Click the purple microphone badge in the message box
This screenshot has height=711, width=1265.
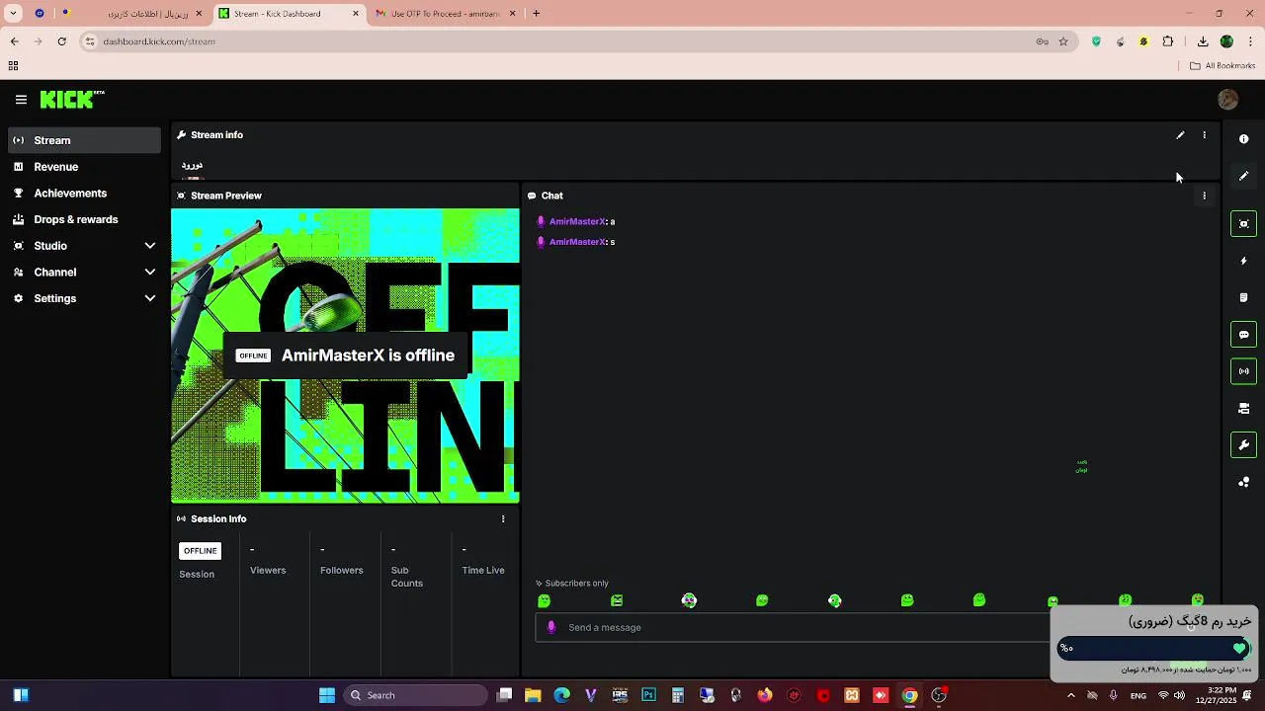pos(551,627)
